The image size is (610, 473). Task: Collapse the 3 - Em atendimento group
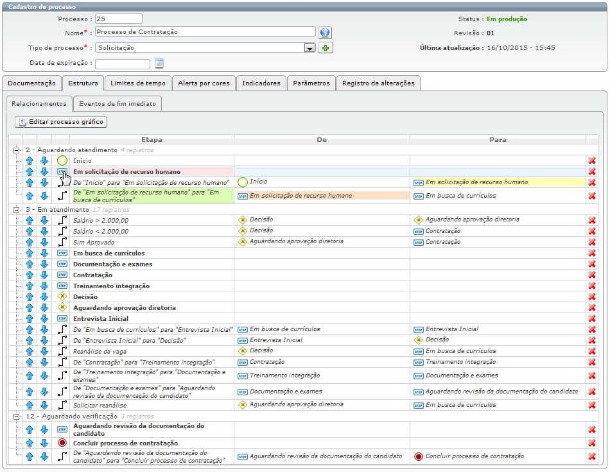16,210
